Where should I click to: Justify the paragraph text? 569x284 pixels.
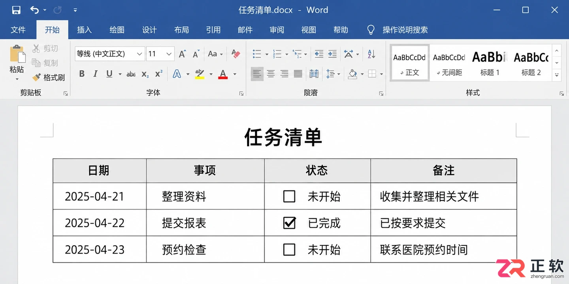(298, 74)
